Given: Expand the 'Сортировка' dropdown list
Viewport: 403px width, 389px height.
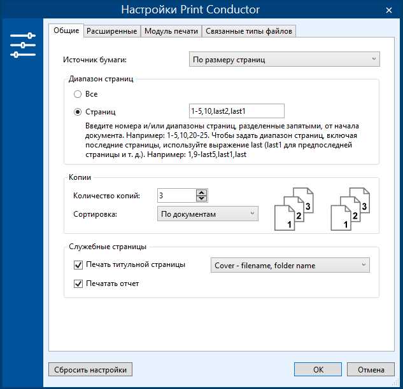Looking at the screenshot, I should click(208, 214).
